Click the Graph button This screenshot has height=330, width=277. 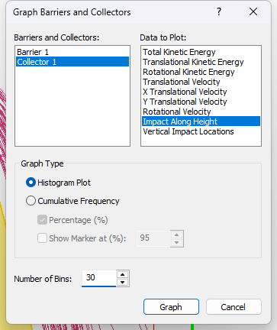pyautogui.click(x=171, y=307)
